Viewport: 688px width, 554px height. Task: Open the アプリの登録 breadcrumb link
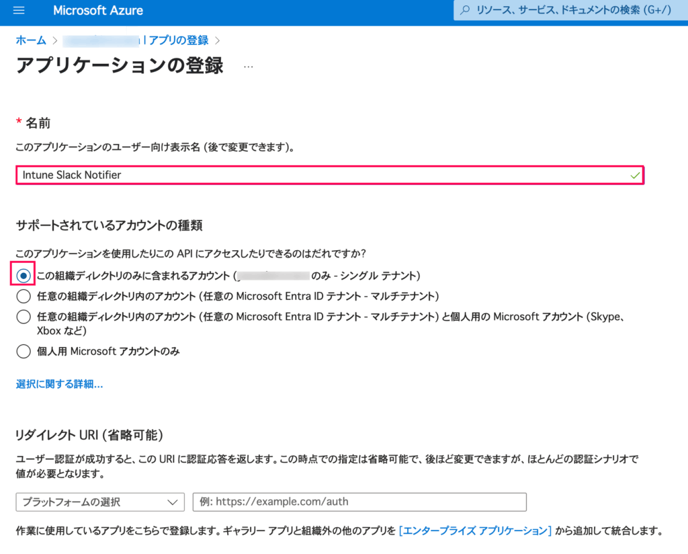coord(179,40)
